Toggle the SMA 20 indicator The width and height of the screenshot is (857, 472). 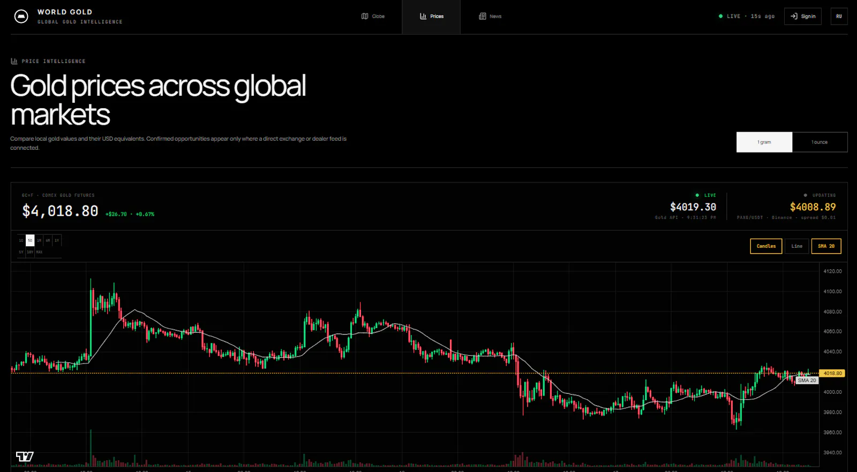pos(826,246)
